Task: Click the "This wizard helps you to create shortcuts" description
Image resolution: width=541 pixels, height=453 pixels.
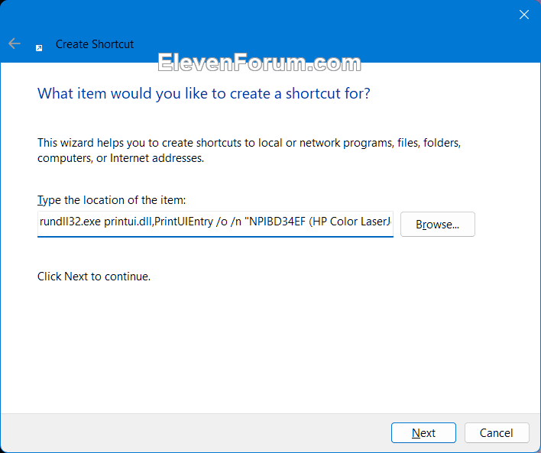Action: pyautogui.click(x=249, y=150)
